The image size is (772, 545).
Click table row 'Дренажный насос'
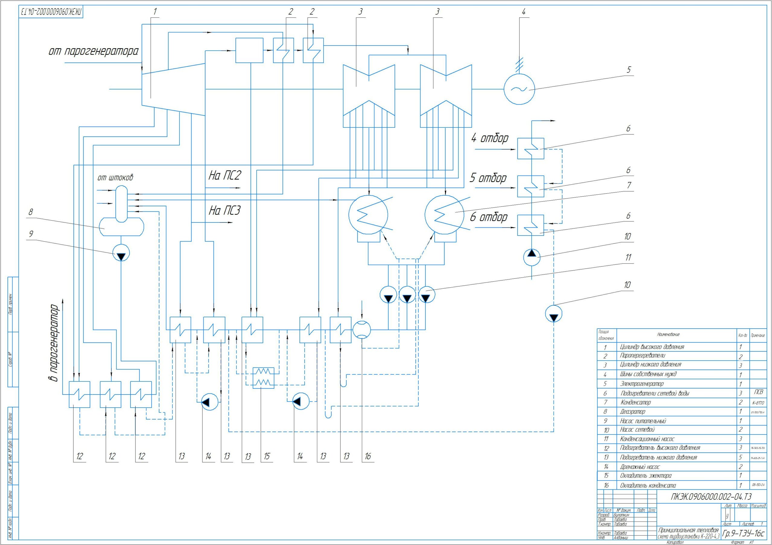coord(681,467)
